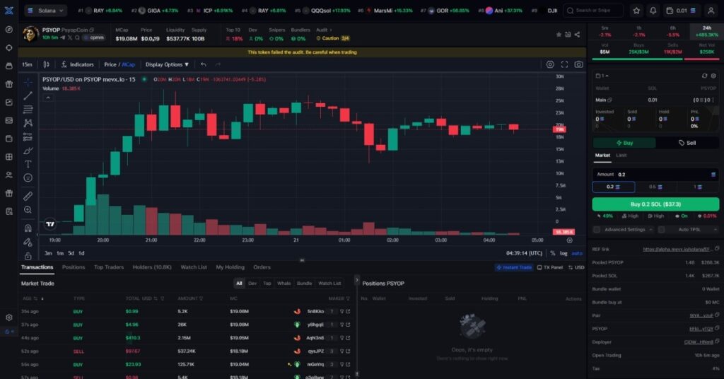724x379 pixels.
Task: Toggle the Instant Trade option
Action: click(514, 267)
